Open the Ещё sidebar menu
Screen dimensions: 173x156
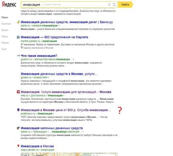(x=4, y=49)
